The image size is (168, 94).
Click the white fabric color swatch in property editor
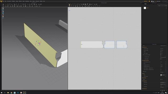pos(161,75)
